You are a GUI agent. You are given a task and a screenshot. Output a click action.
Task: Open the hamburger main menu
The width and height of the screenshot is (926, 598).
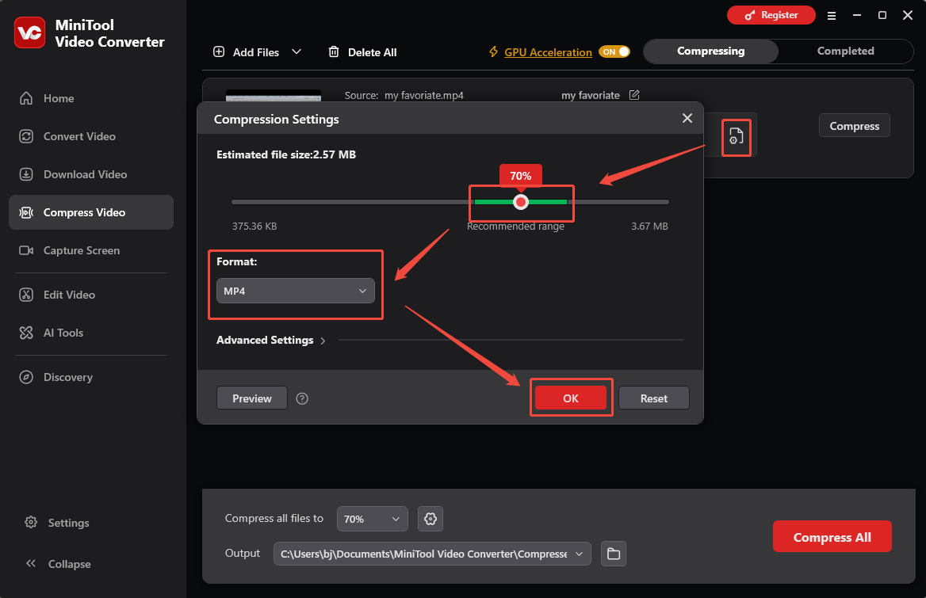click(x=832, y=16)
